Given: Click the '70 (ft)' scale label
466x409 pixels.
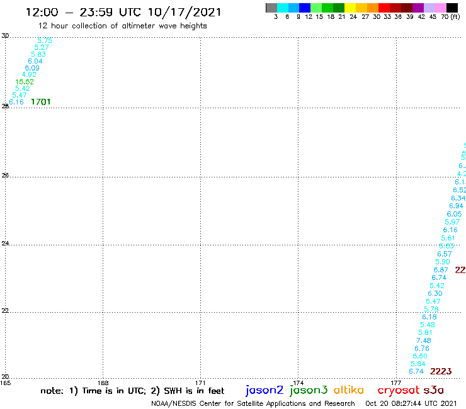Looking at the screenshot, I should point(450,16).
